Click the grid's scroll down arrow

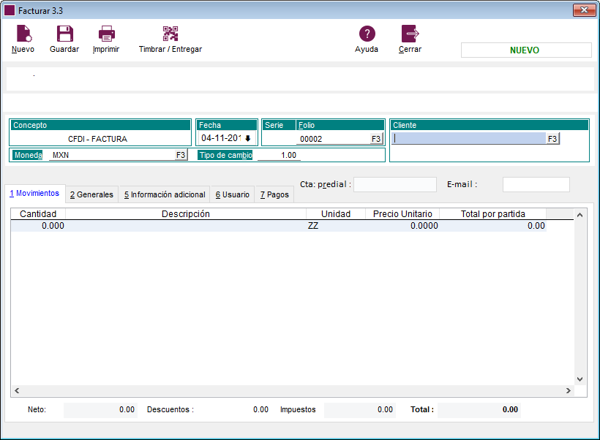pos(580,379)
